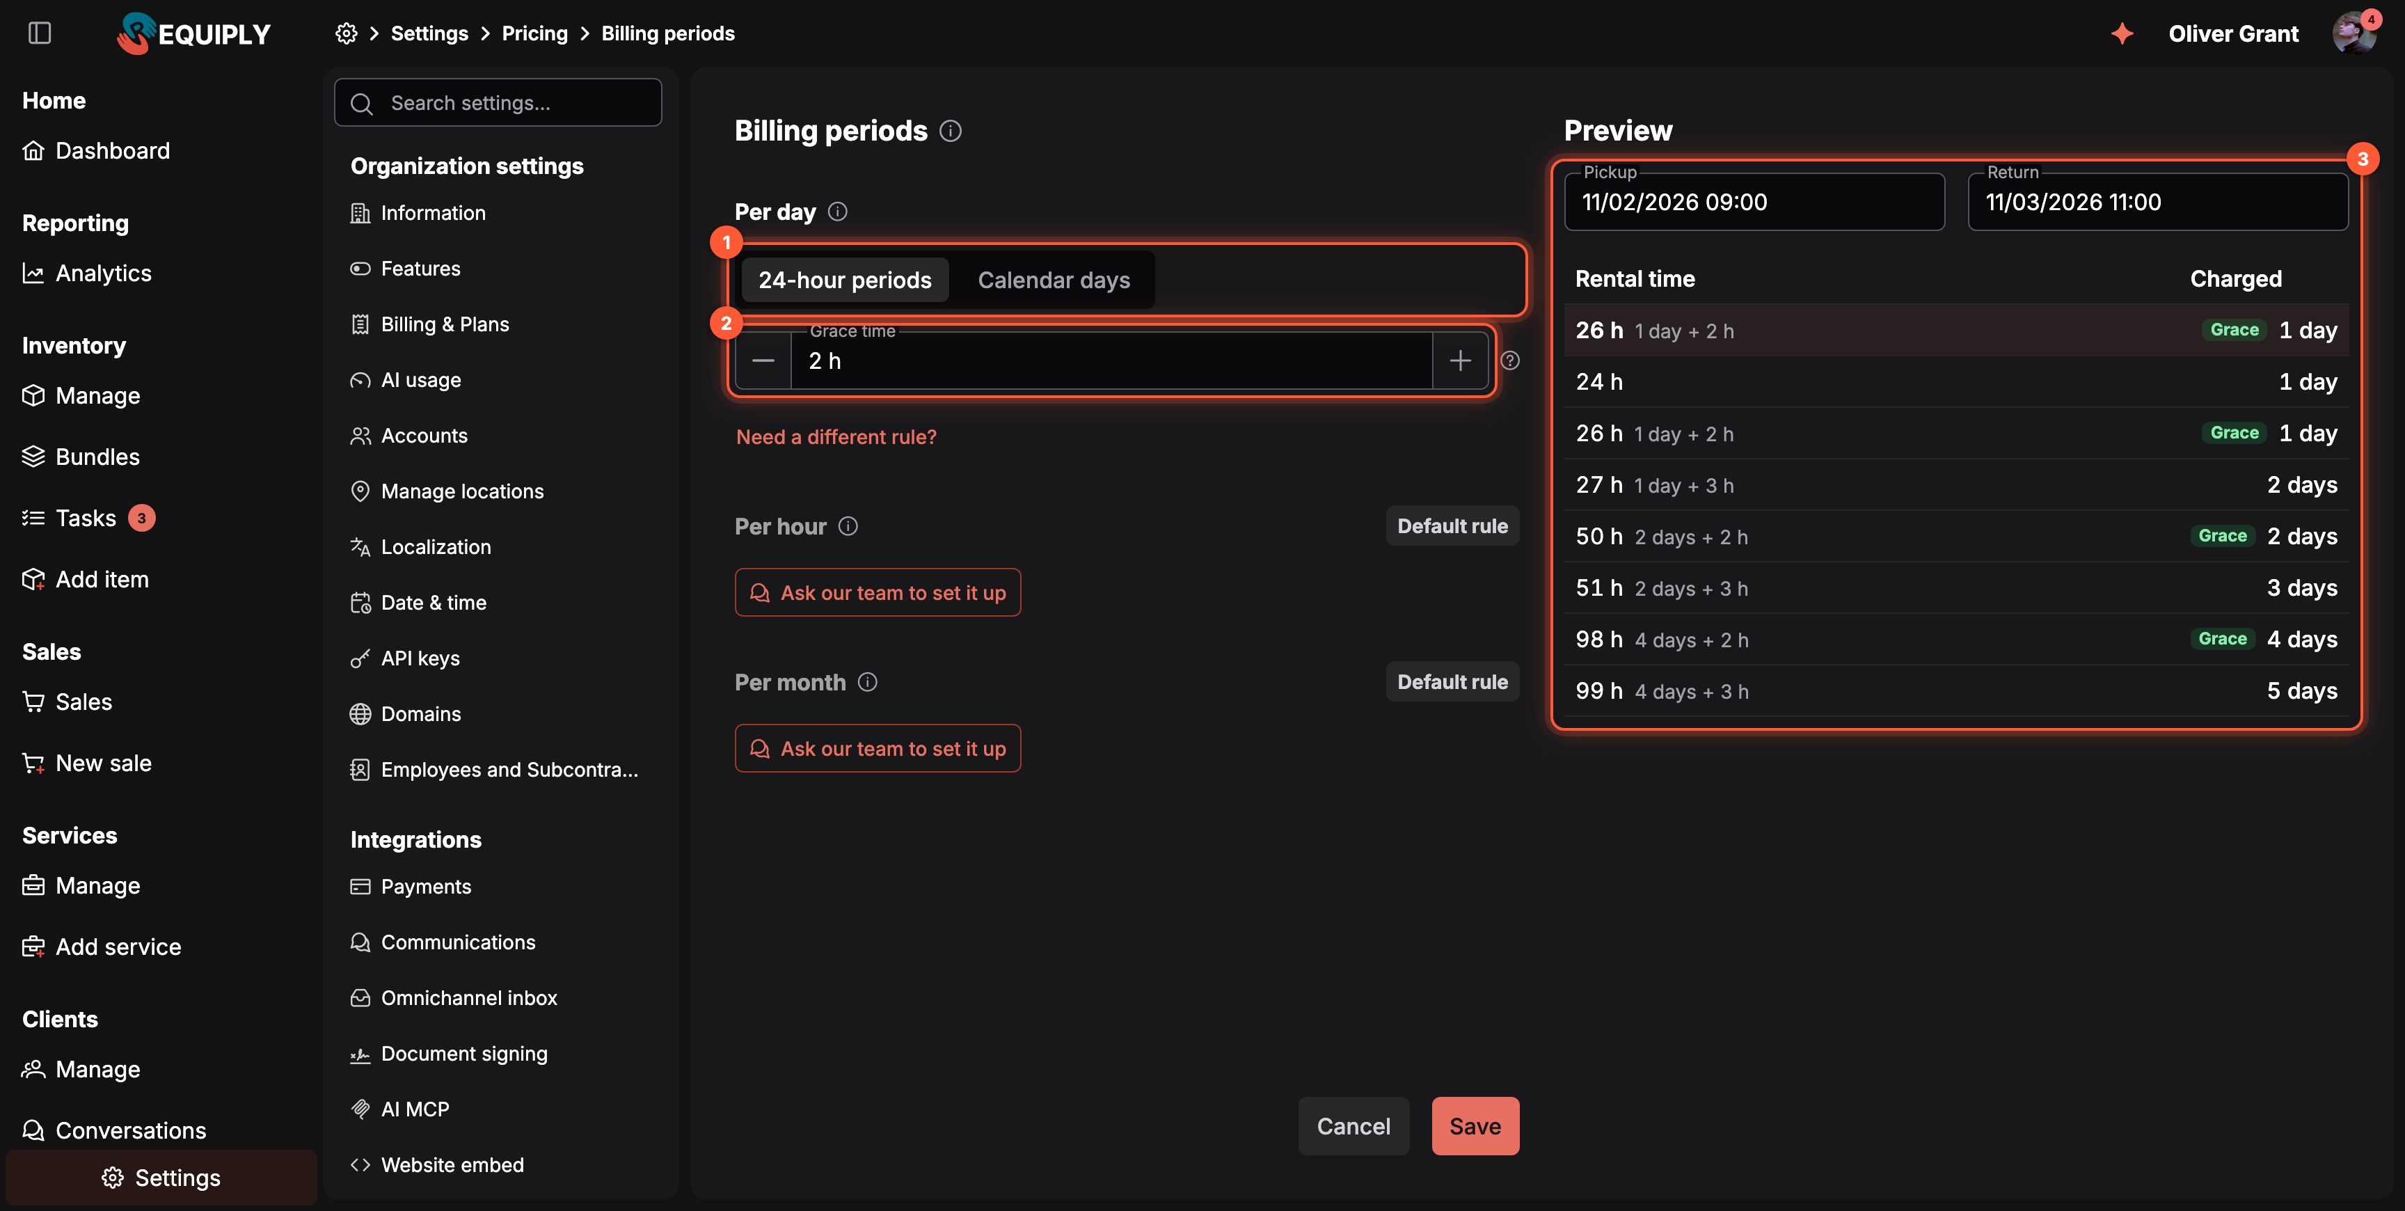This screenshot has height=1211, width=2405.
Task: Open Document signing integration
Action: [449, 1054]
